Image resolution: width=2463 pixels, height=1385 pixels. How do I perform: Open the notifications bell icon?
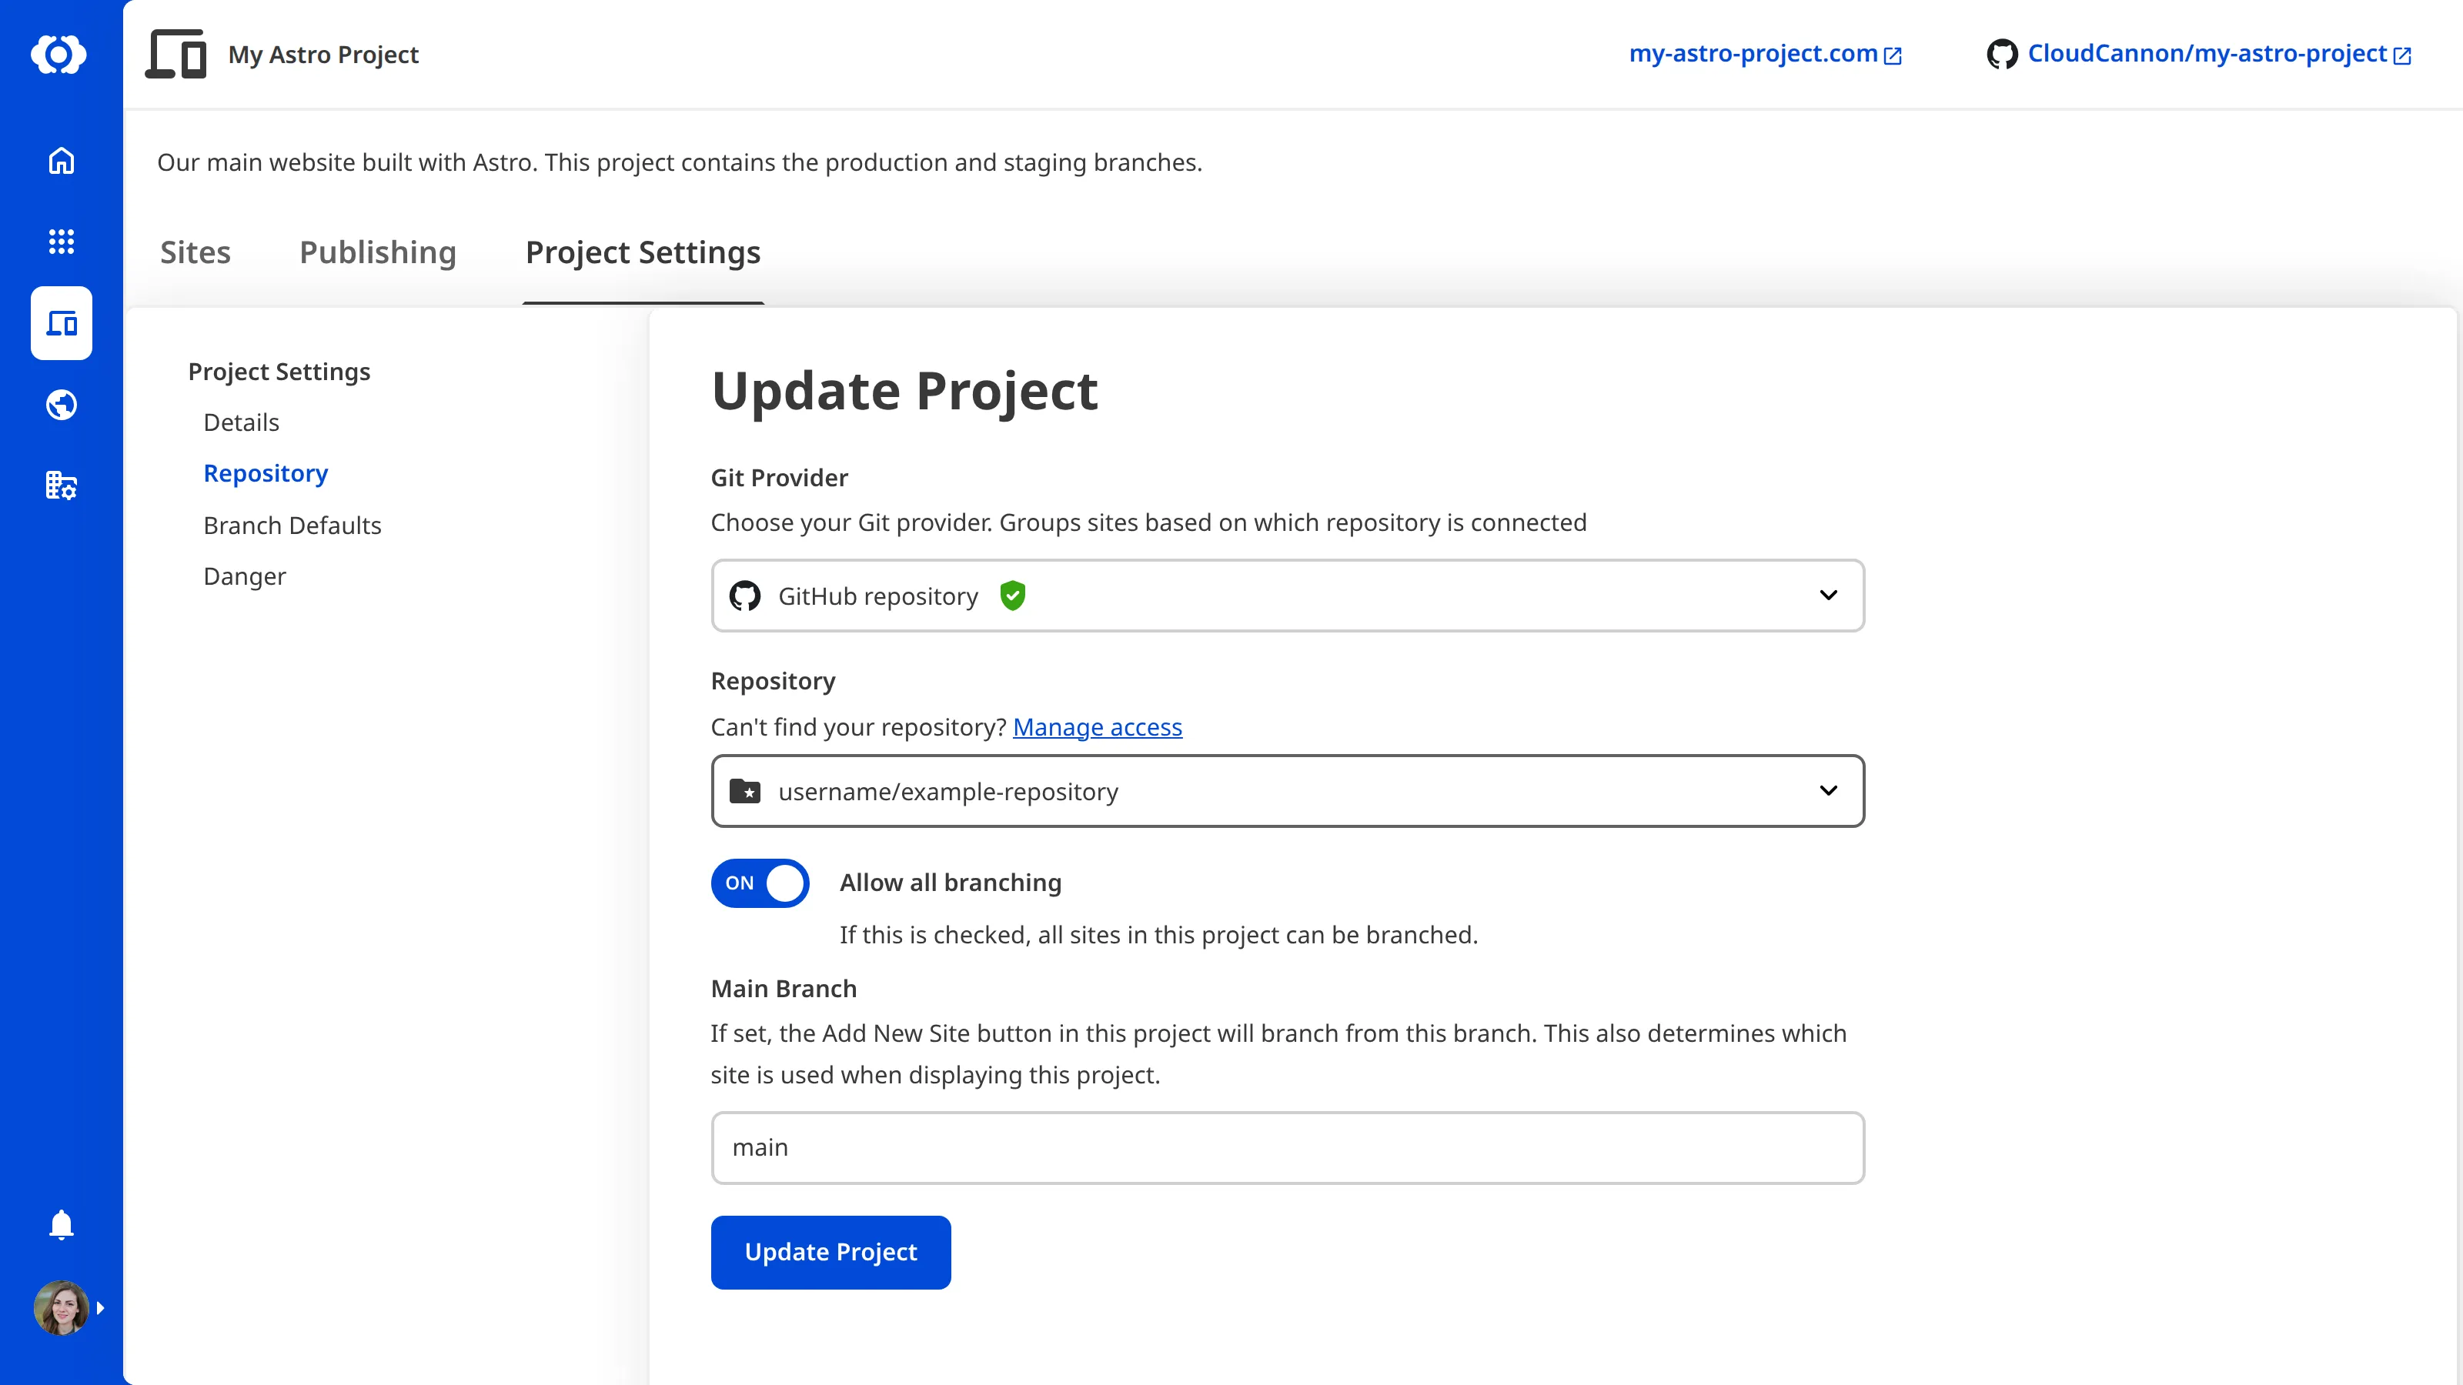[62, 1224]
